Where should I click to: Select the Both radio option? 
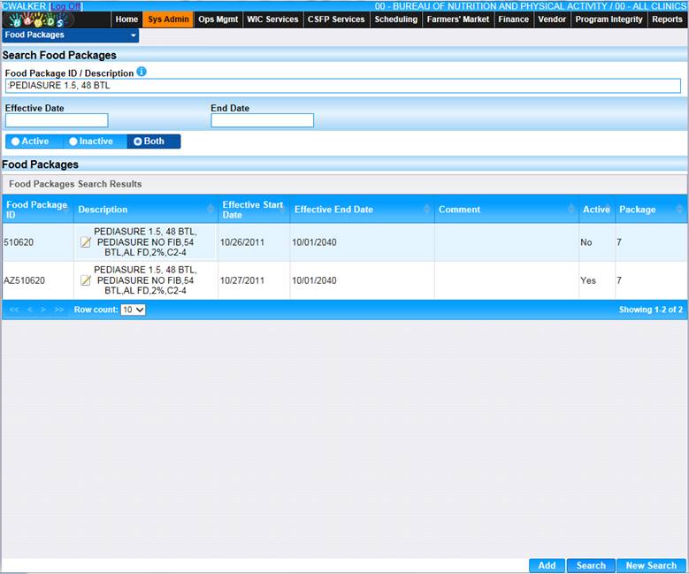[138, 142]
